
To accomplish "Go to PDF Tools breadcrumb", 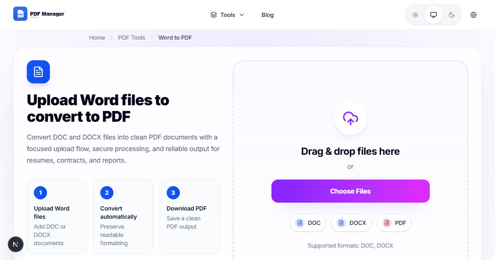I will point(132,38).
